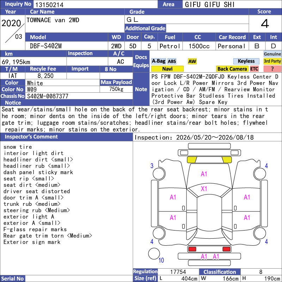Click the 3rd Party legend label
282x282 pixels.
(x=272, y=61)
